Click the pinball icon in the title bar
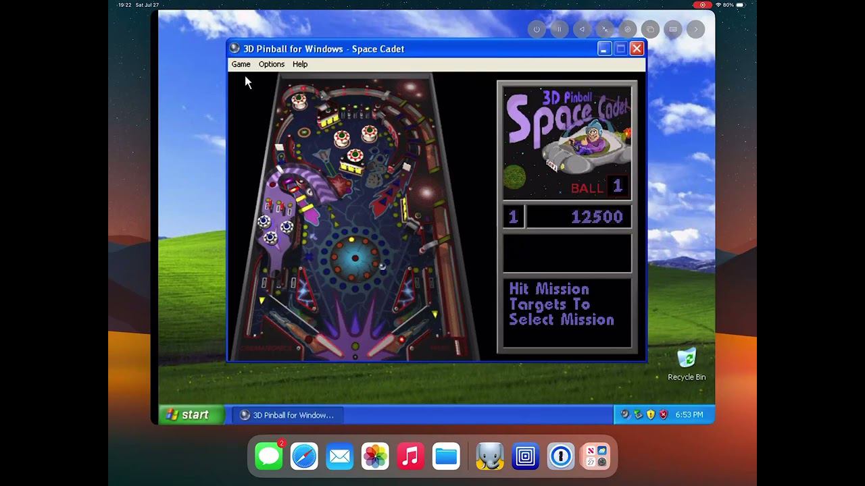865x486 pixels. click(x=234, y=48)
